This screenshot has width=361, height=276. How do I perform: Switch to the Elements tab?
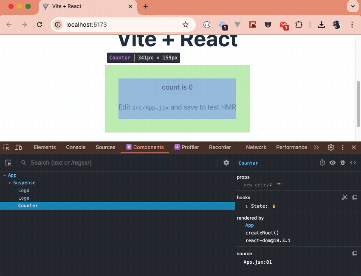pos(45,147)
